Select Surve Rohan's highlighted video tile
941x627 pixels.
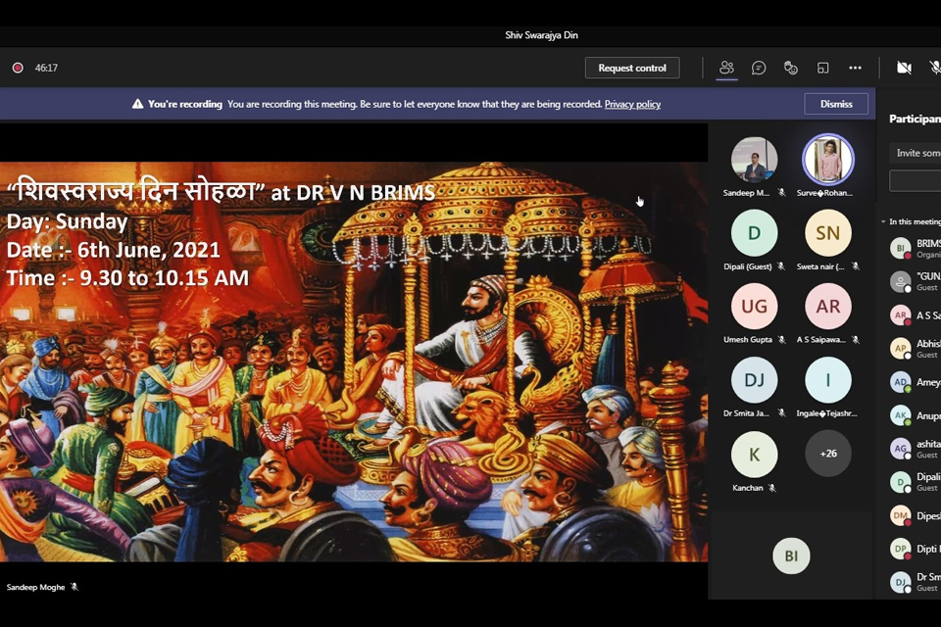point(828,160)
